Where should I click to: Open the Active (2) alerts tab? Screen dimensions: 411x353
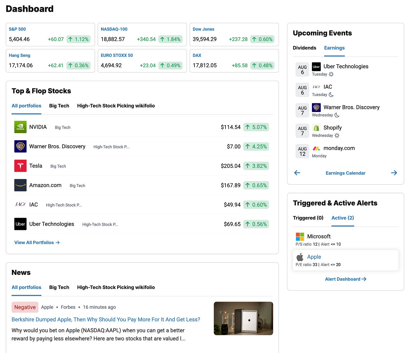[x=342, y=218]
